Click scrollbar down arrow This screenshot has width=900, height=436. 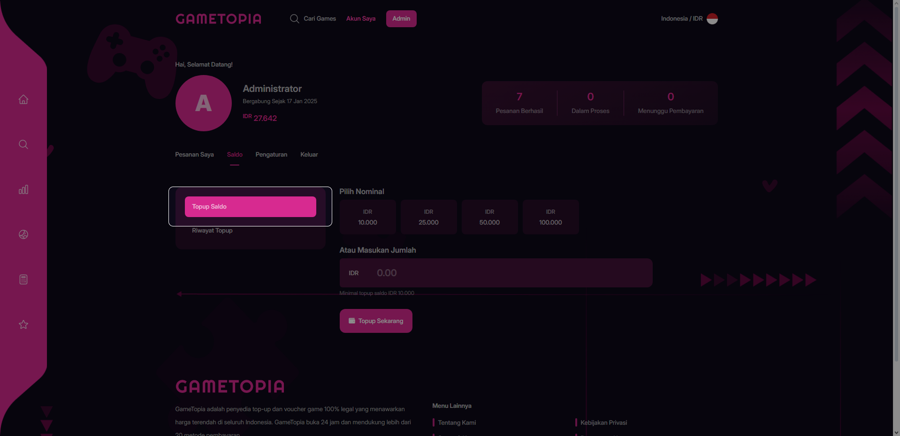click(896, 433)
